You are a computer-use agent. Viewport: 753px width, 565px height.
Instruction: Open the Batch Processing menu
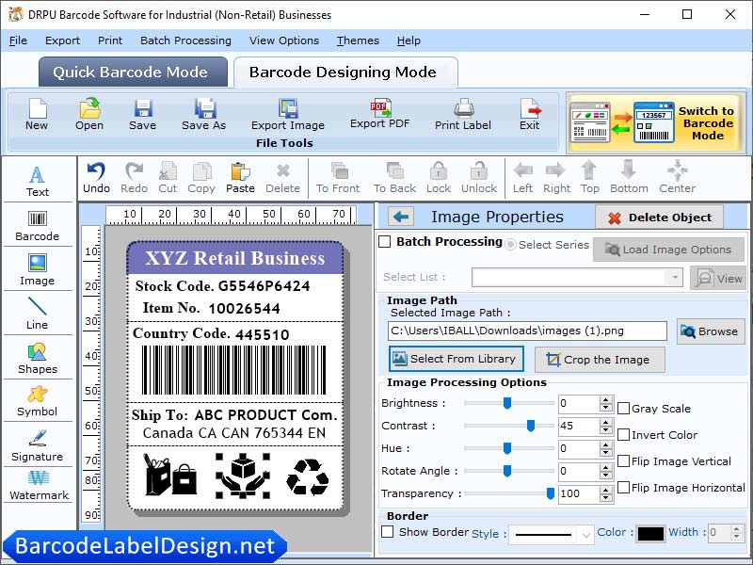click(185, 40)
